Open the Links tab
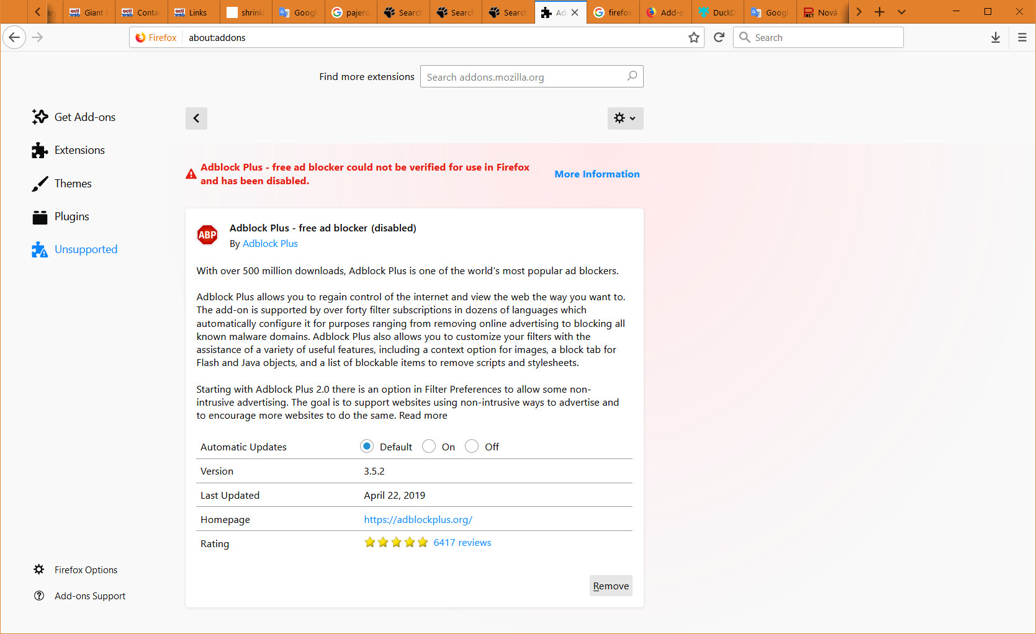This screenshot has height=634, width=1036. click(x=194, y=12)
